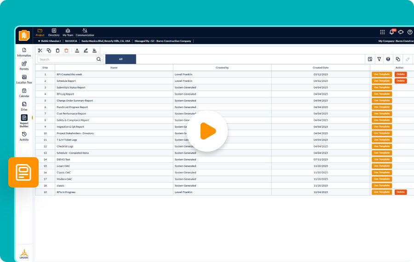Viewport: 414px width, 262px height.
Task: Click 'Schedule - Completed Items' row name
Action: pyautogui.click(x=73, y=153)
